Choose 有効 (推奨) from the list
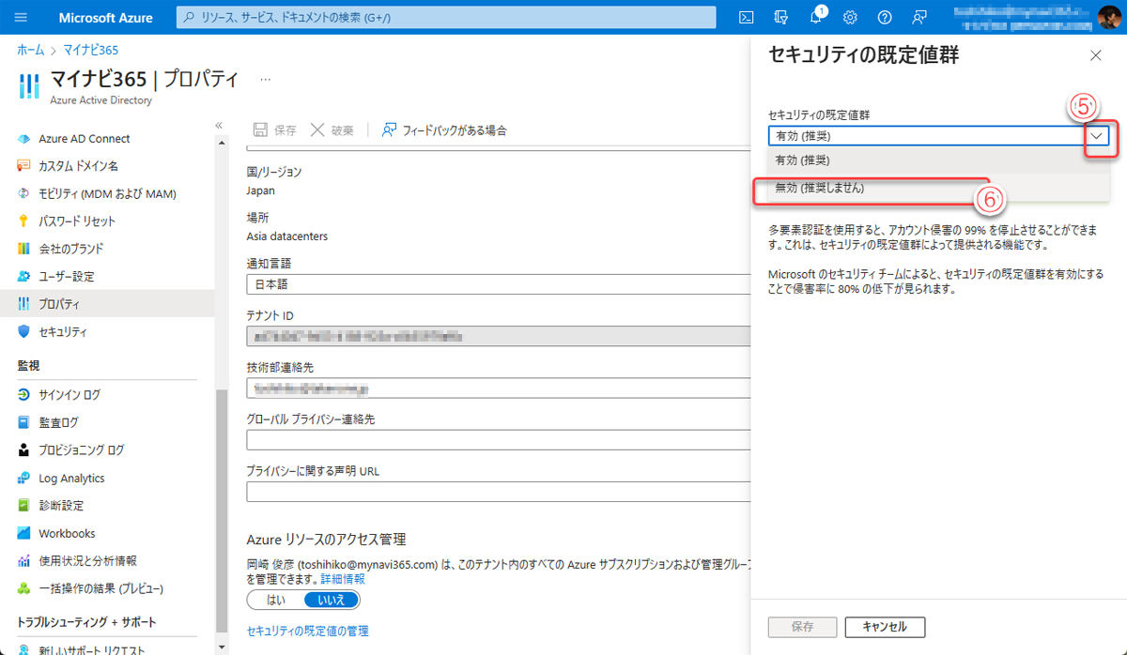 939,160
